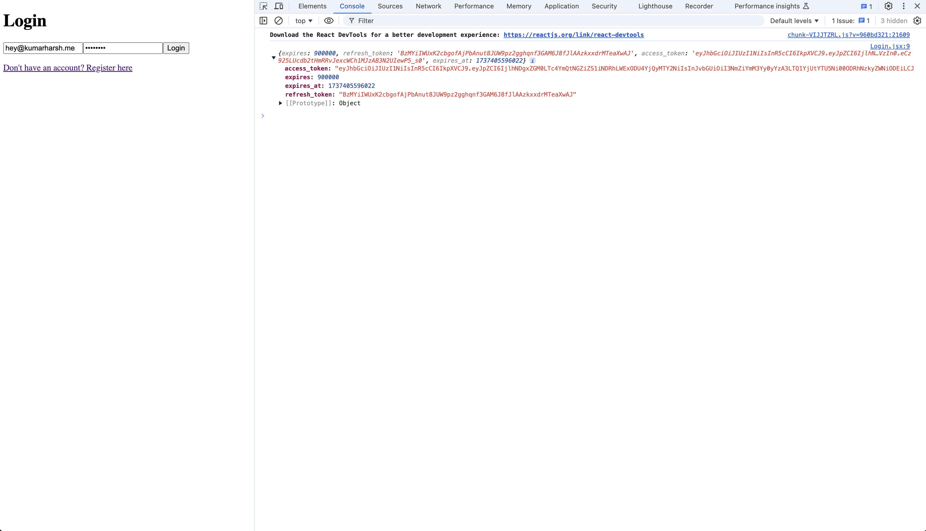Open the 'Register here' link
The image size is (926, 531).
pos(68,68)
